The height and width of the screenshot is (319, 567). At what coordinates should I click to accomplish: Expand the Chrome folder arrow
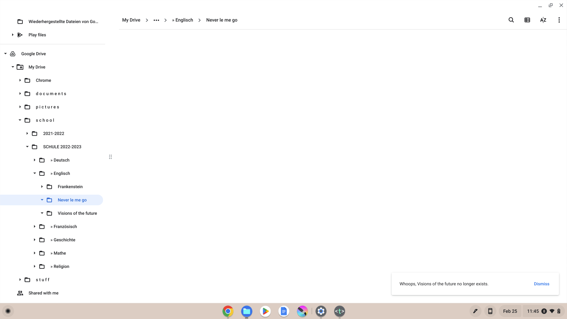[x=20, y=80]
